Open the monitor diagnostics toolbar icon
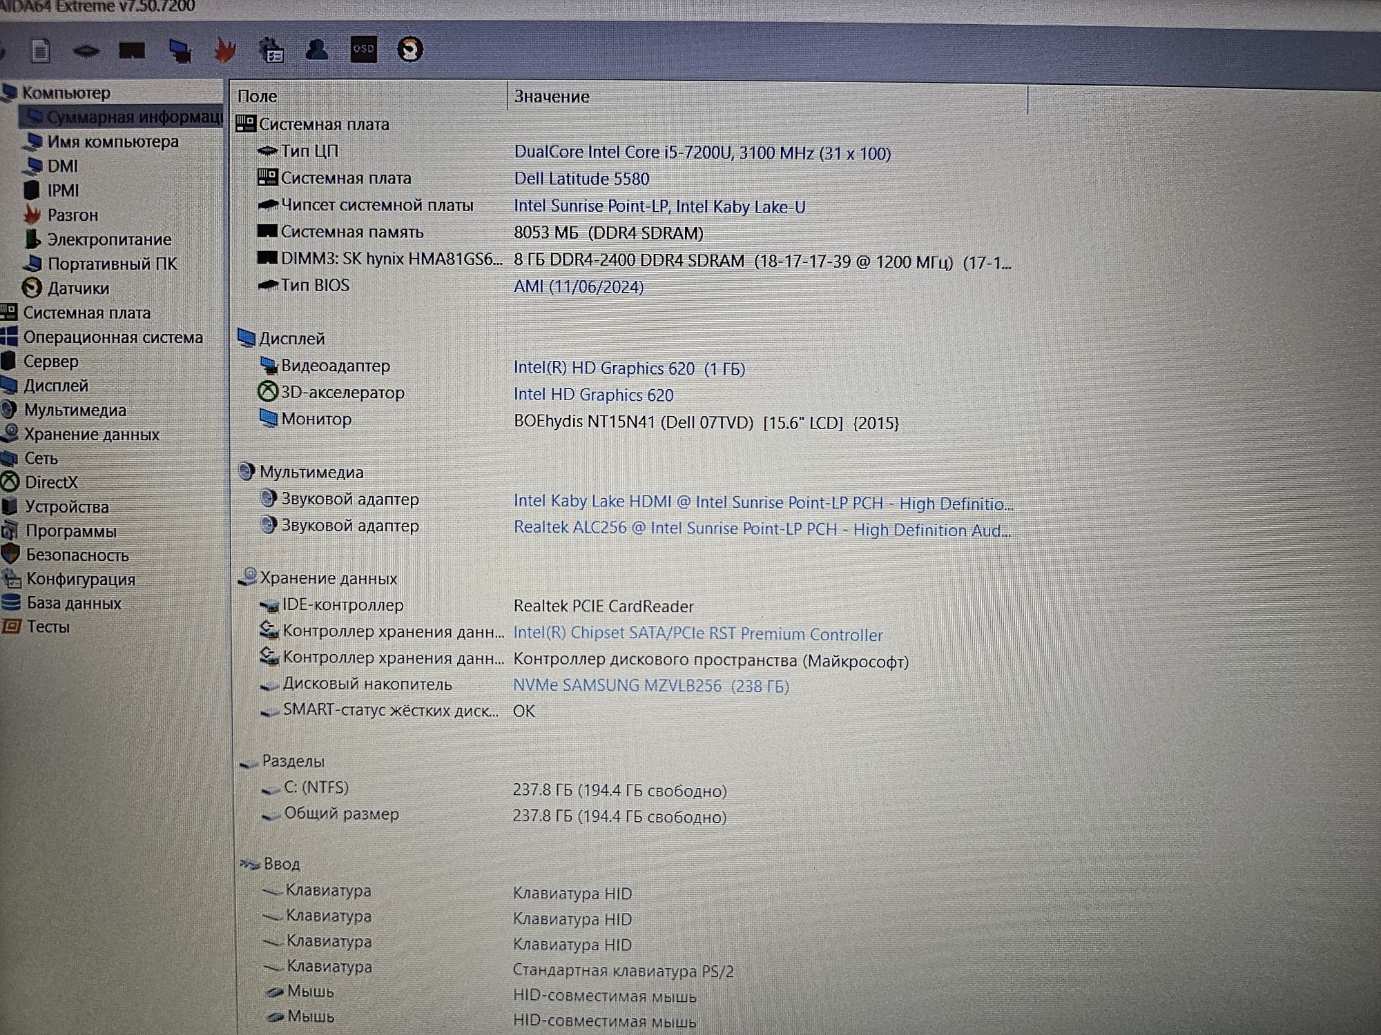This screenshot has height=1035, width=1381. point(180,50)
